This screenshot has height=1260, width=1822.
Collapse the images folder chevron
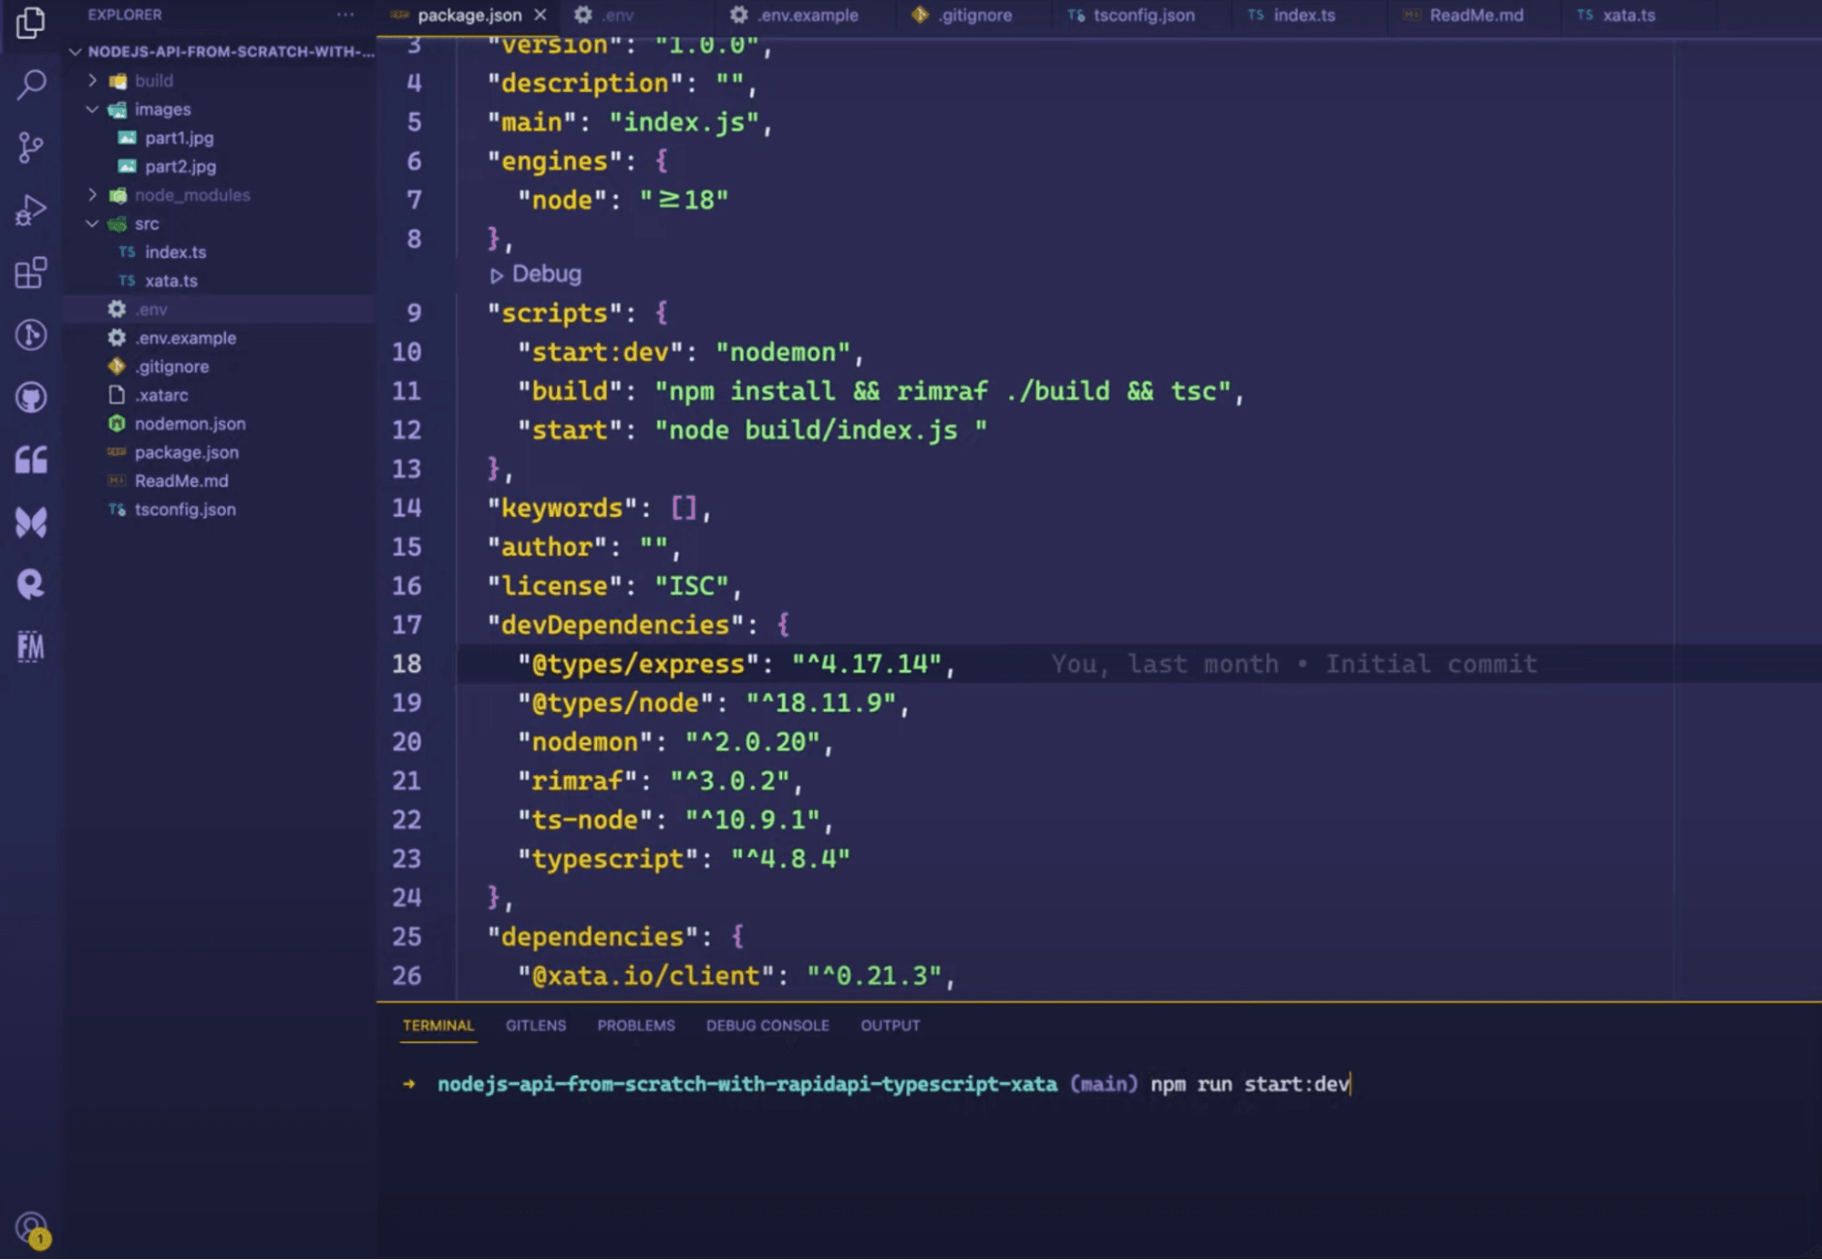pos(92,109)
